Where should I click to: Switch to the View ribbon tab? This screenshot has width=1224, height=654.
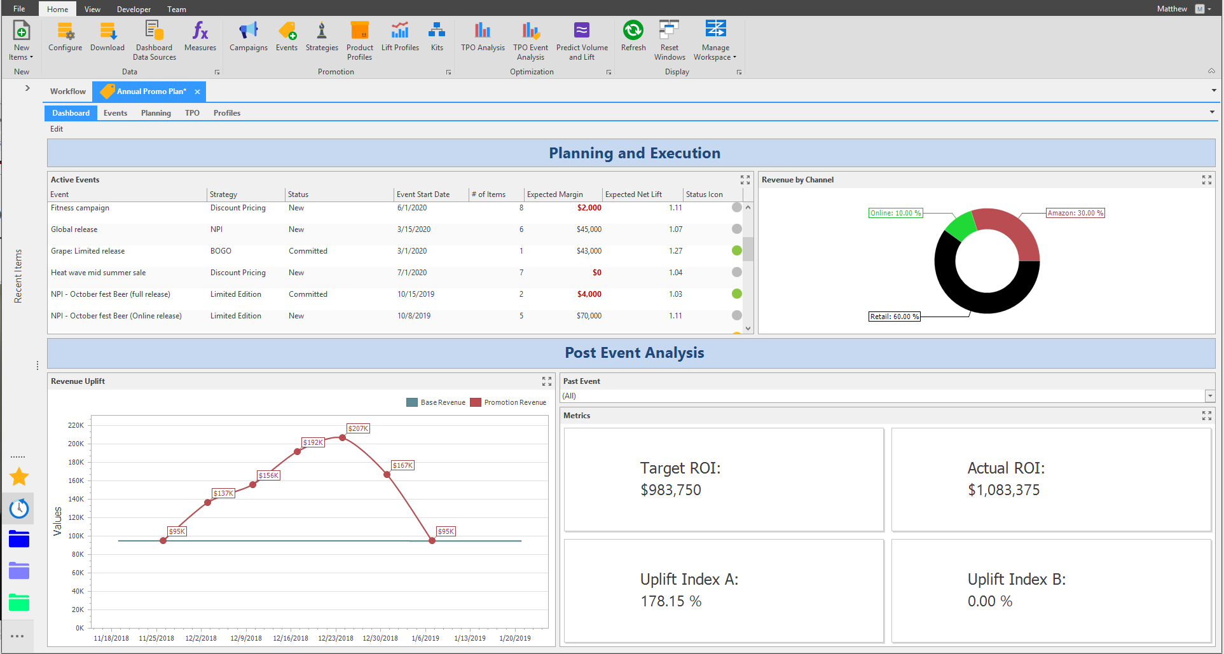click(x=92, y=9)
